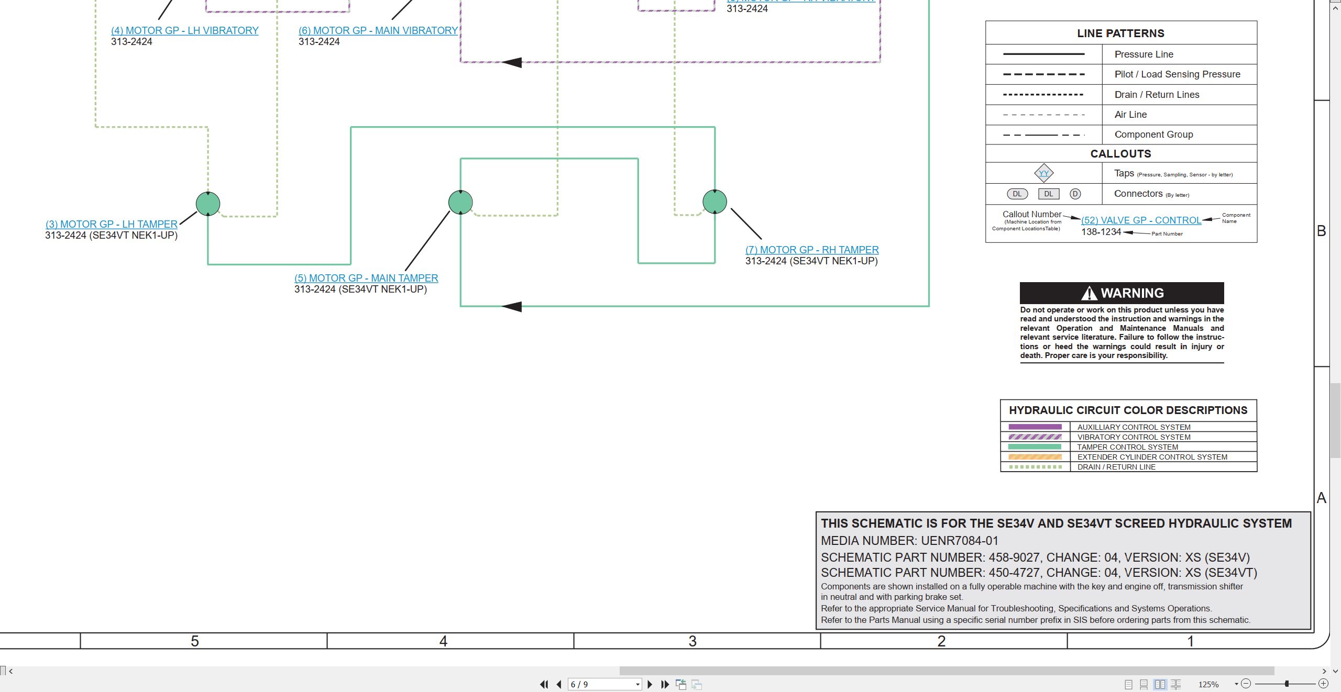Click the LH tamper motor circle symbol
This screenshot has width=1341, height=692.
pyautogui.click(x=208, y=204)
